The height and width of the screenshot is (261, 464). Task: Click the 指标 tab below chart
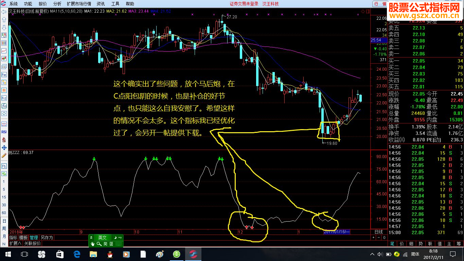pyautogui.click(x=13, y=238)
